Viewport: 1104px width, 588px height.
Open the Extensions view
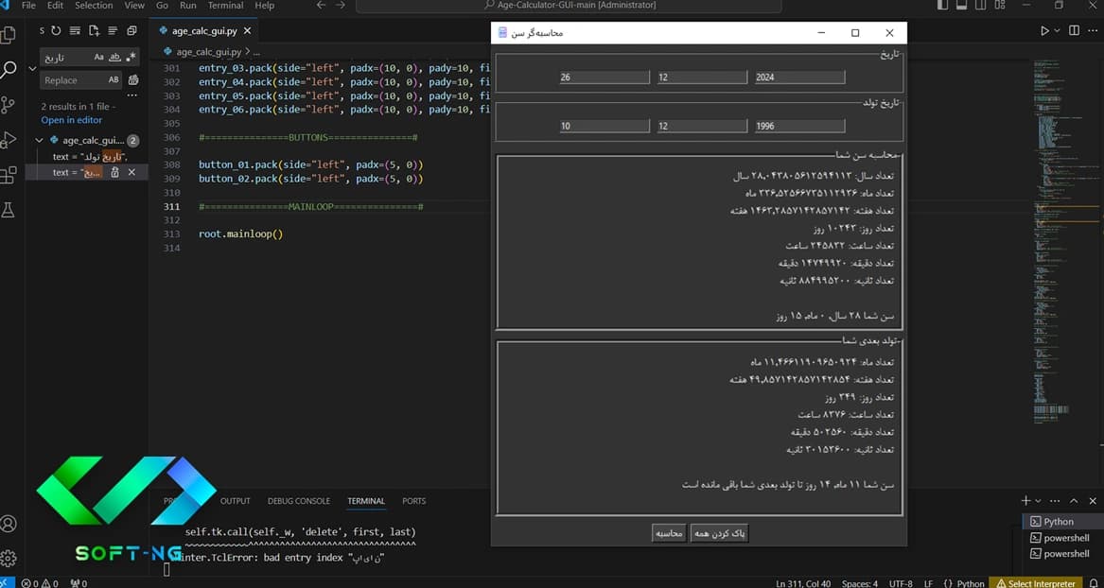pyautogui.click(x=9, y=175)
